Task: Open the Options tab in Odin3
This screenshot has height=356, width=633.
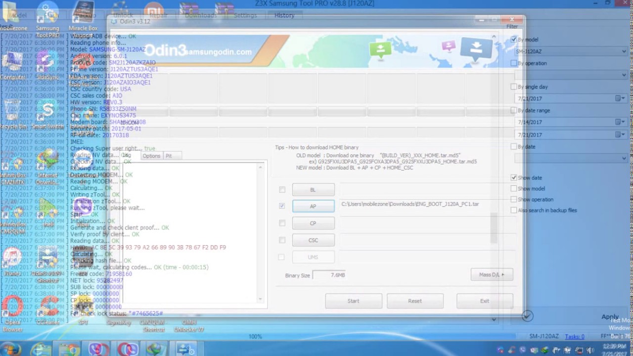Action: [151, 156]
